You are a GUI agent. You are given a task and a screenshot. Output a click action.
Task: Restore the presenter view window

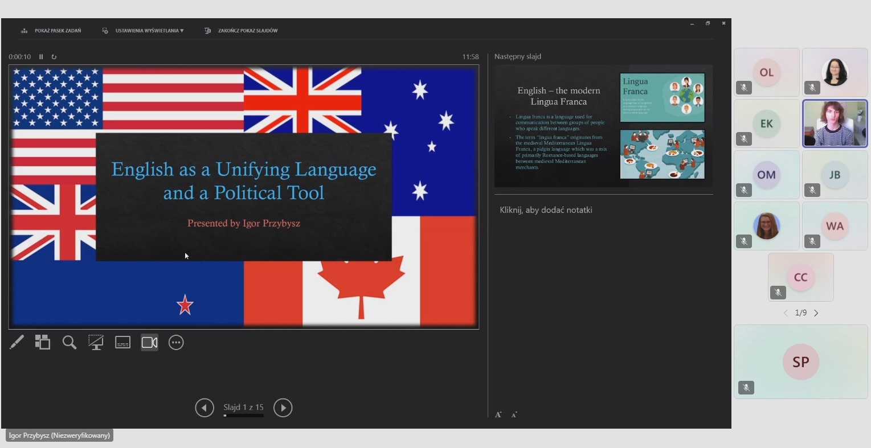point(708,23)
